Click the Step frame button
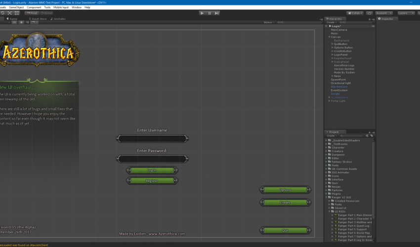420x247 pixels. click(x=217, y=13)
